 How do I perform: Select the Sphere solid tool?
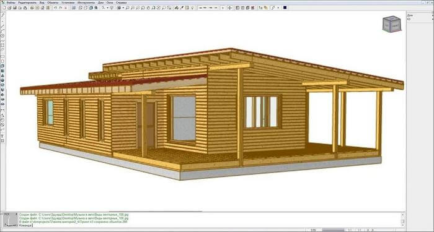[x=2, y=80]
